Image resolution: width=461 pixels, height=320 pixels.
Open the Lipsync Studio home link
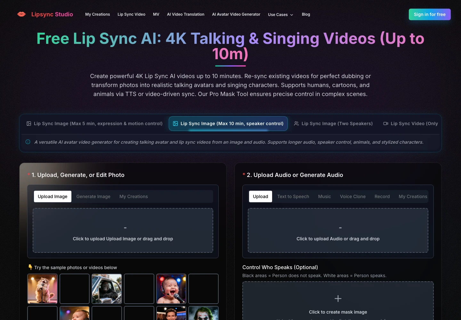[x=52, y=14]
